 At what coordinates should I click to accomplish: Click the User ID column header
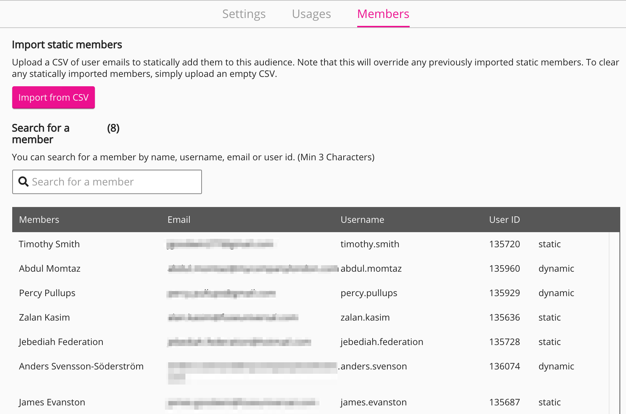pyautogui.click(x=504, y=220)
